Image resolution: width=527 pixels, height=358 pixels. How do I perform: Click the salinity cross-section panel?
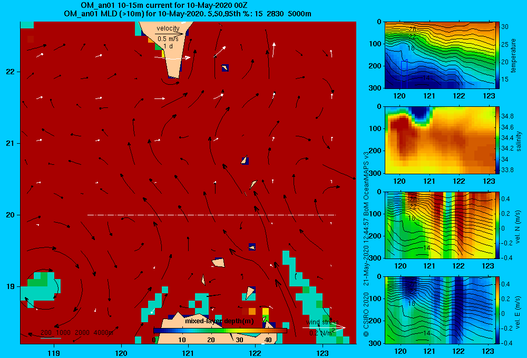pos(440,140)
